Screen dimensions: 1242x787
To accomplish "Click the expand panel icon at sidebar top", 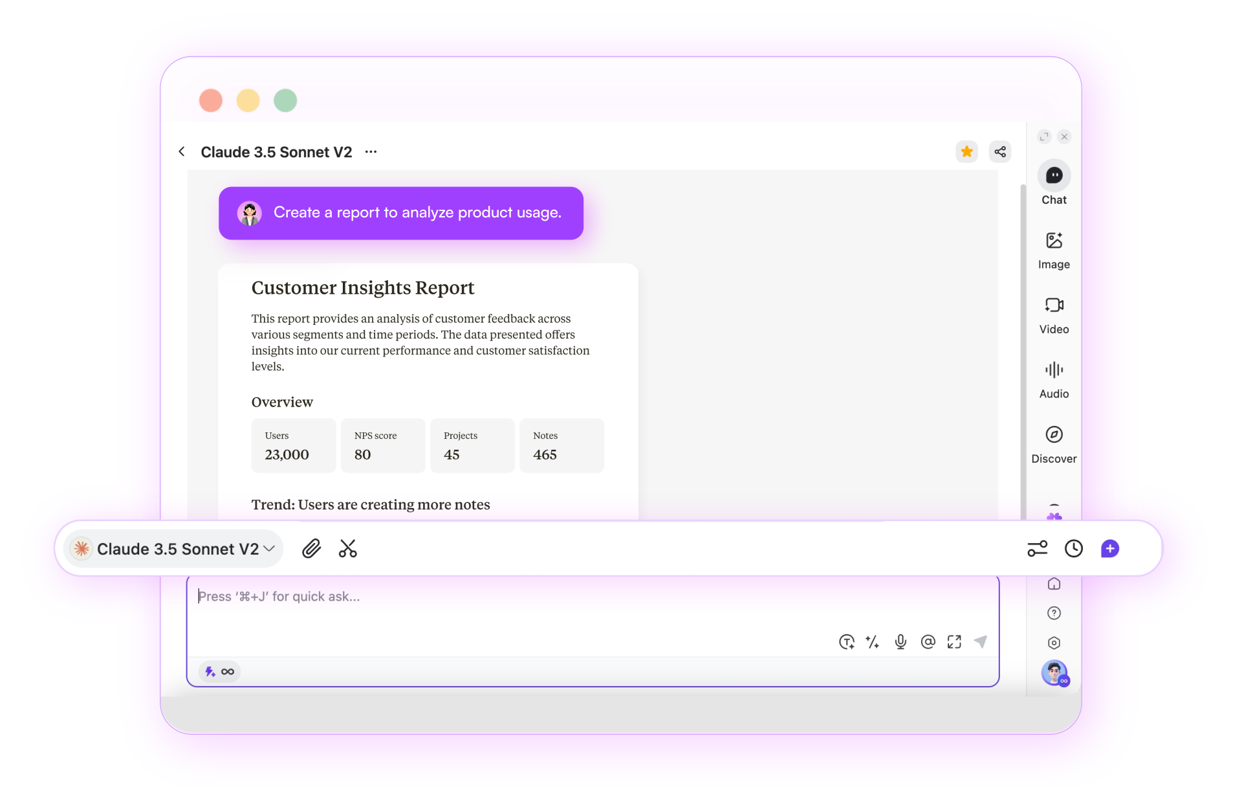I will click(1044, 137).
